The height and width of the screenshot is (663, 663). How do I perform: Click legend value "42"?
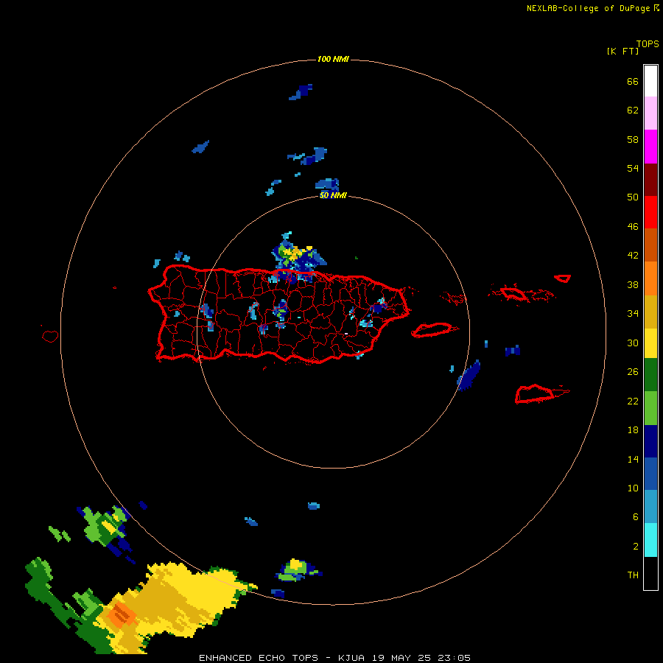(x=633, y=256)
